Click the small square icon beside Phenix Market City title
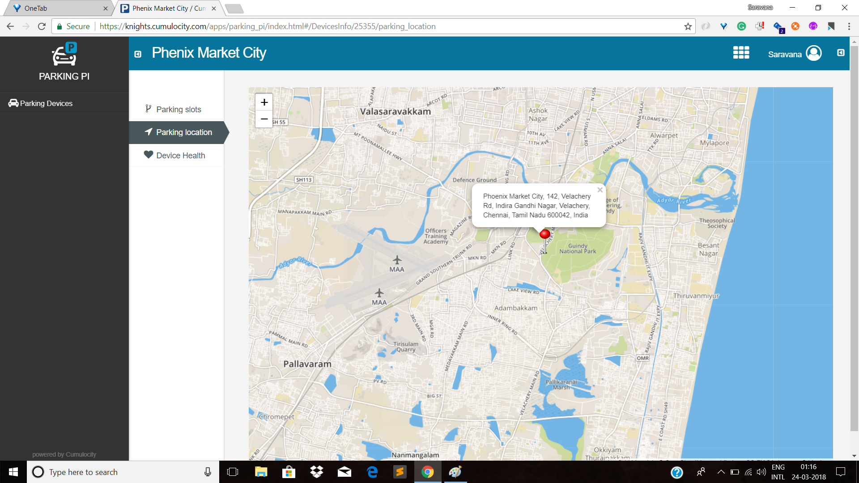The width and height of the screenshot is (859, 483). coord(138,54)
